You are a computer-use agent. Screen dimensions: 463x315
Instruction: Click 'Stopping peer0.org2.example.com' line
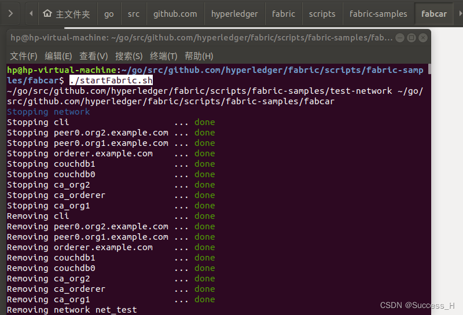pyautogui.click(x=111, y=133)
